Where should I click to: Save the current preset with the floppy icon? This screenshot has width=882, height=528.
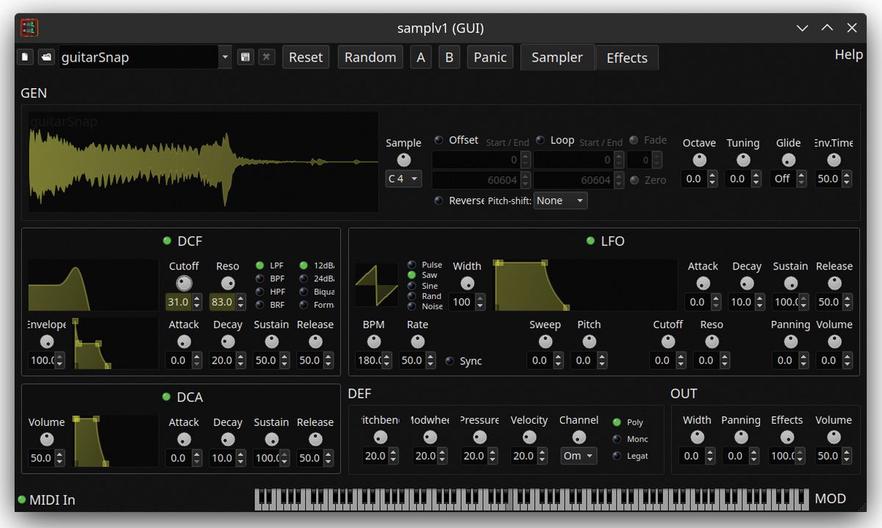[245, 57]
